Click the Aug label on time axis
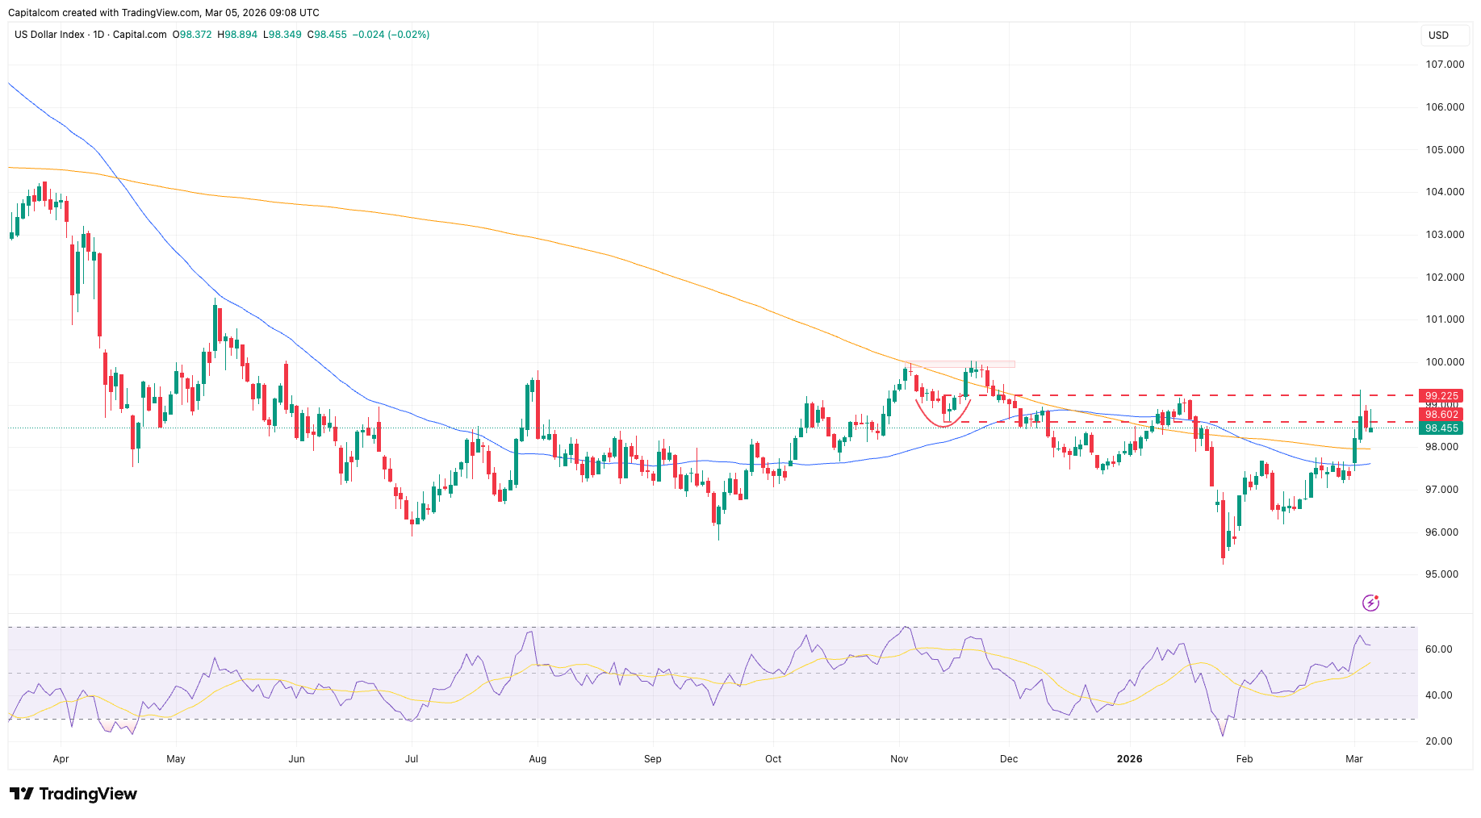This screenshot has width=1481, height=818. (x=538, y=759)
